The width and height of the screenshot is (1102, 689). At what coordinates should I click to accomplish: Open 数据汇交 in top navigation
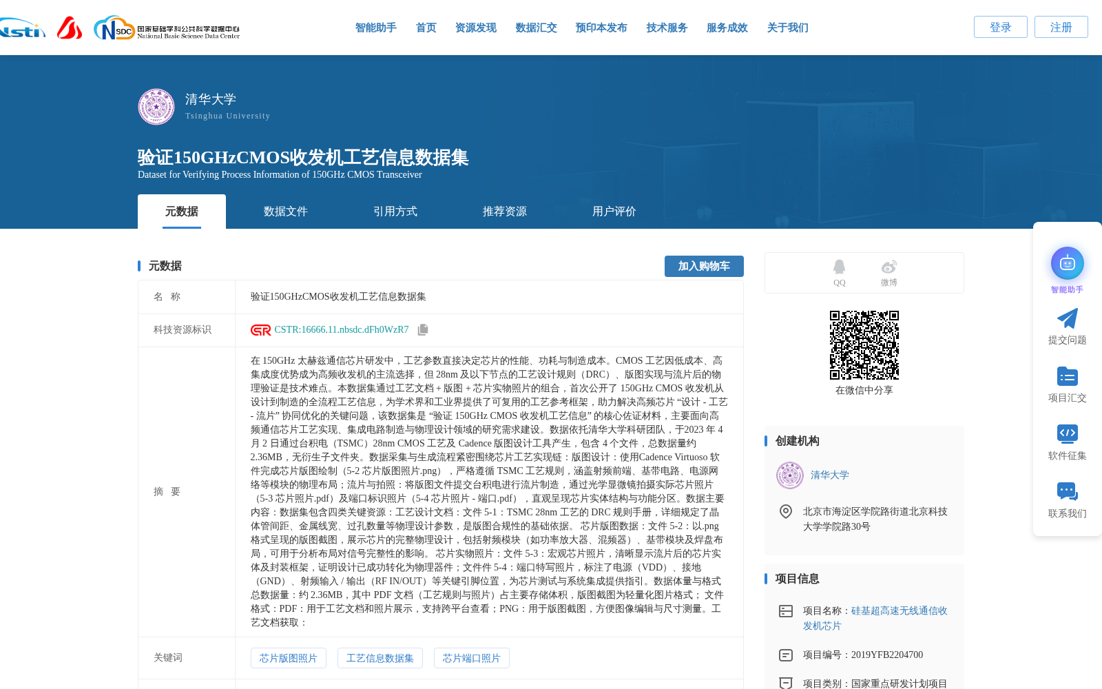(537, 28)
